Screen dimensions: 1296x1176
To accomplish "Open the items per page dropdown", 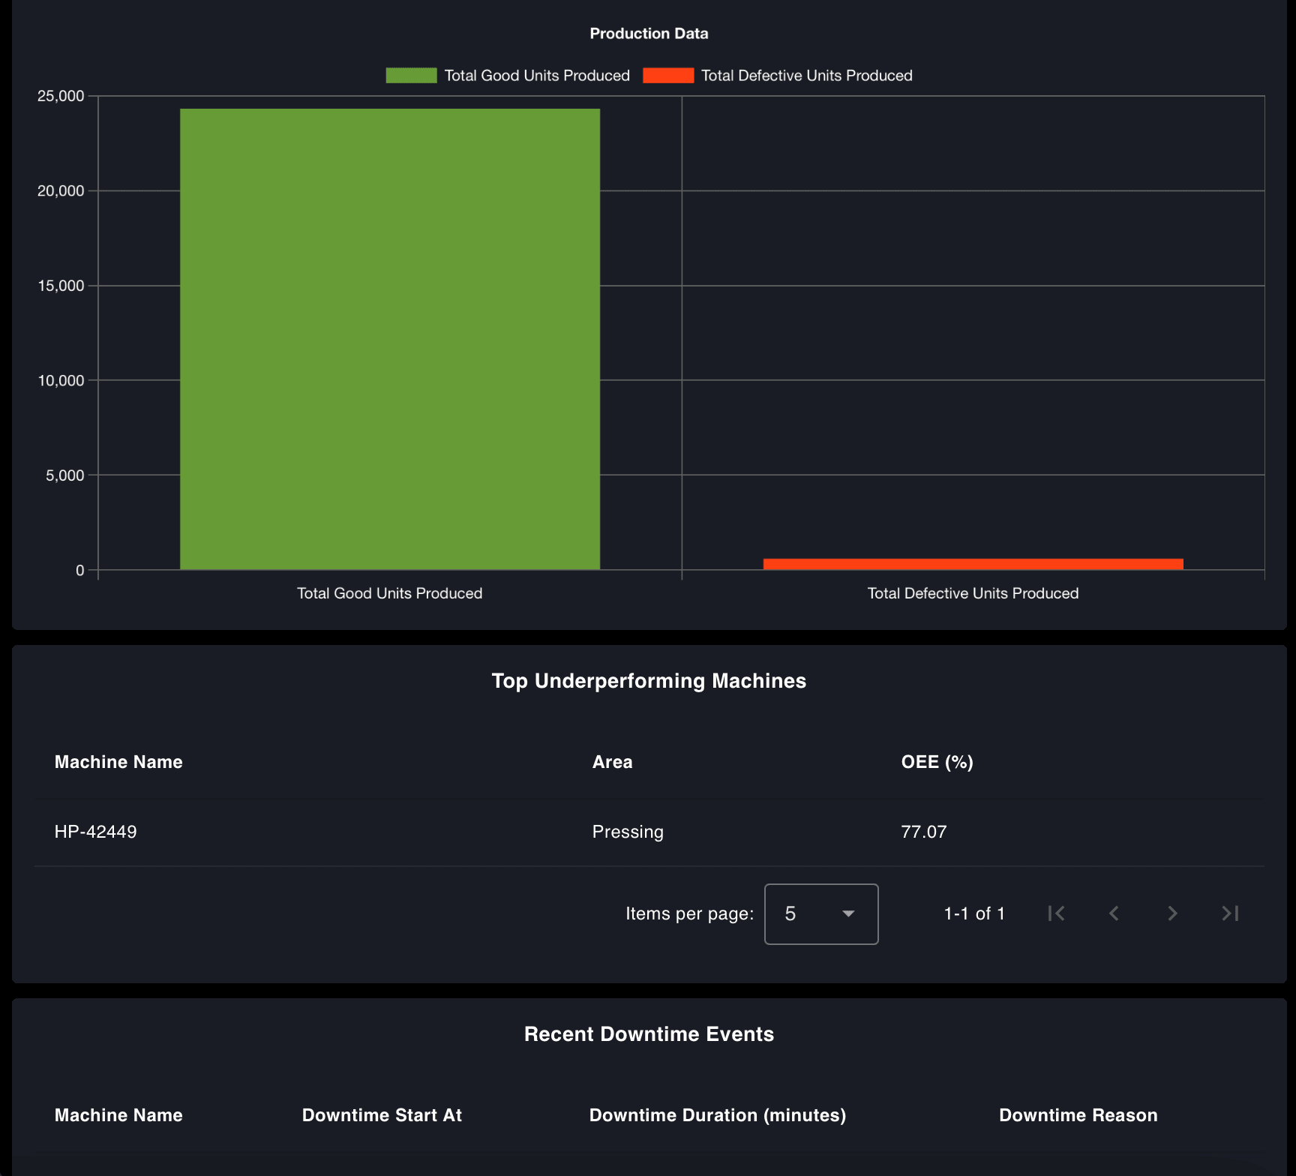I will [x=820, y=913].
